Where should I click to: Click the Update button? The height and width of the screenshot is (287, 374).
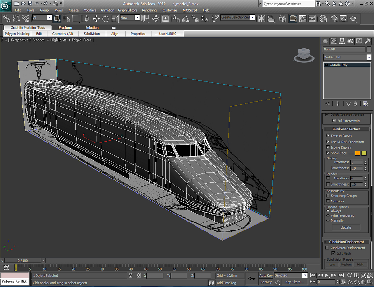346,227
